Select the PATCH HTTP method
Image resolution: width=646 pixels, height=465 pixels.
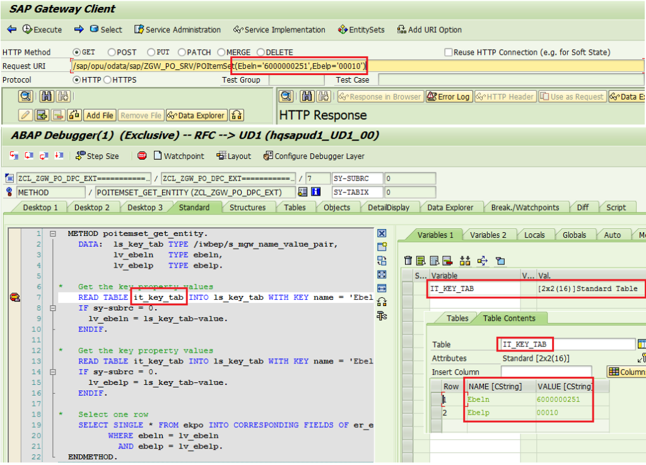[182, 52]
